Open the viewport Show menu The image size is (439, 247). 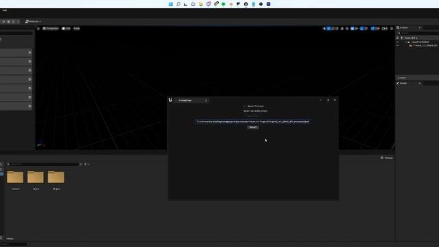76,29
